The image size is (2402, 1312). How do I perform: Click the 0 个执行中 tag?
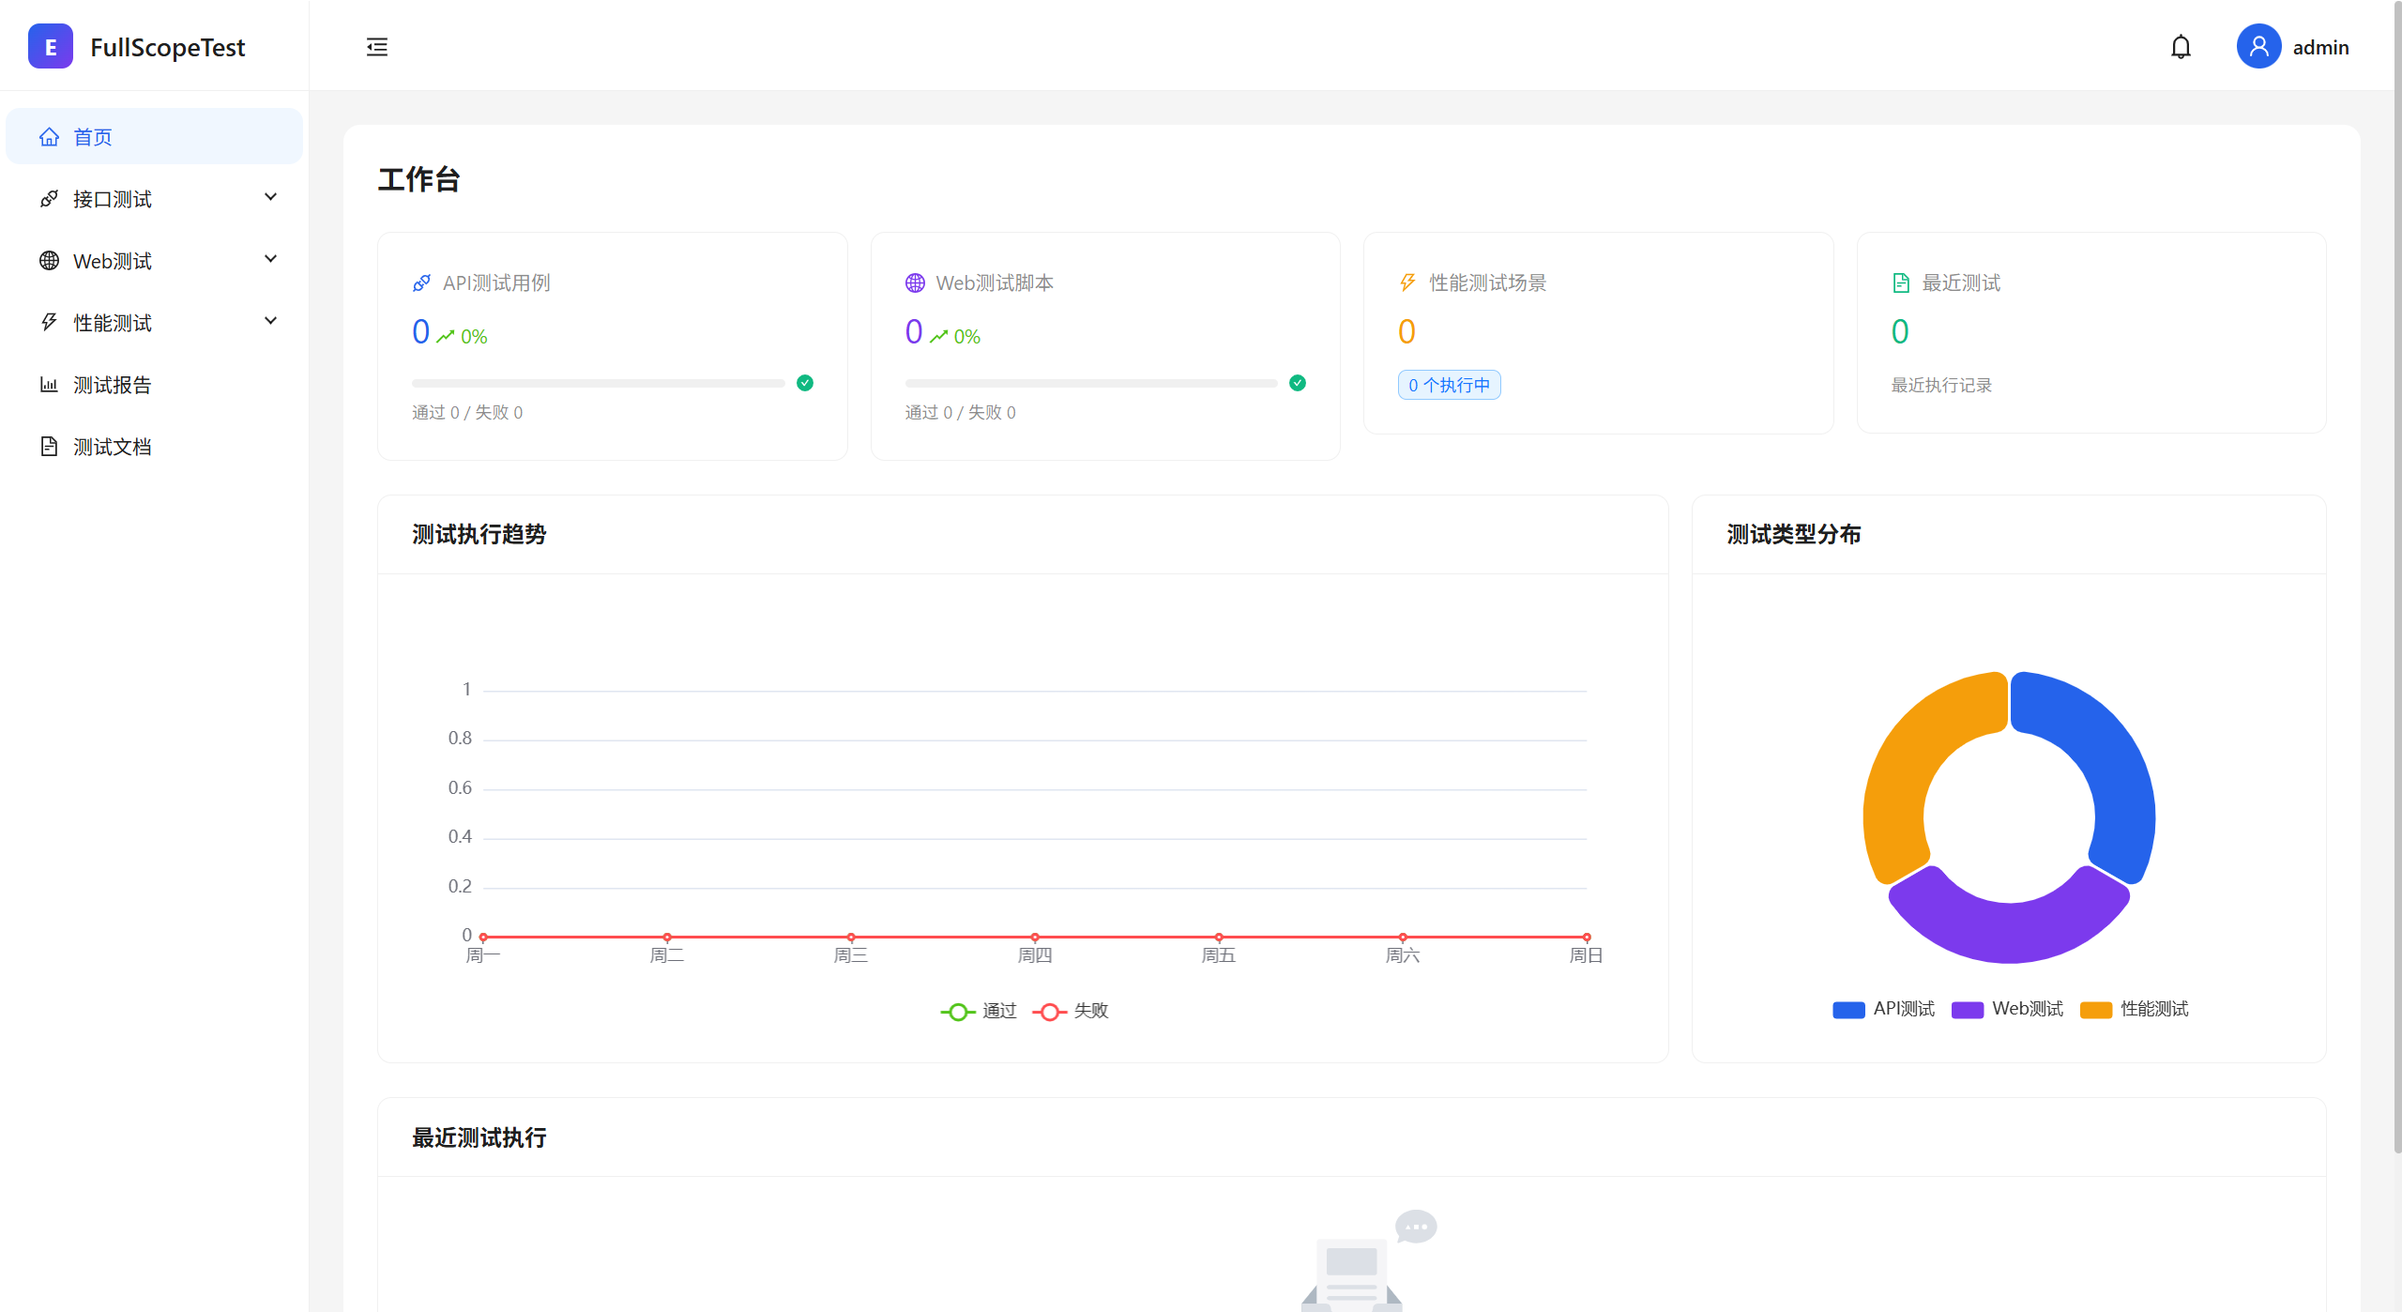[1449, 385]
